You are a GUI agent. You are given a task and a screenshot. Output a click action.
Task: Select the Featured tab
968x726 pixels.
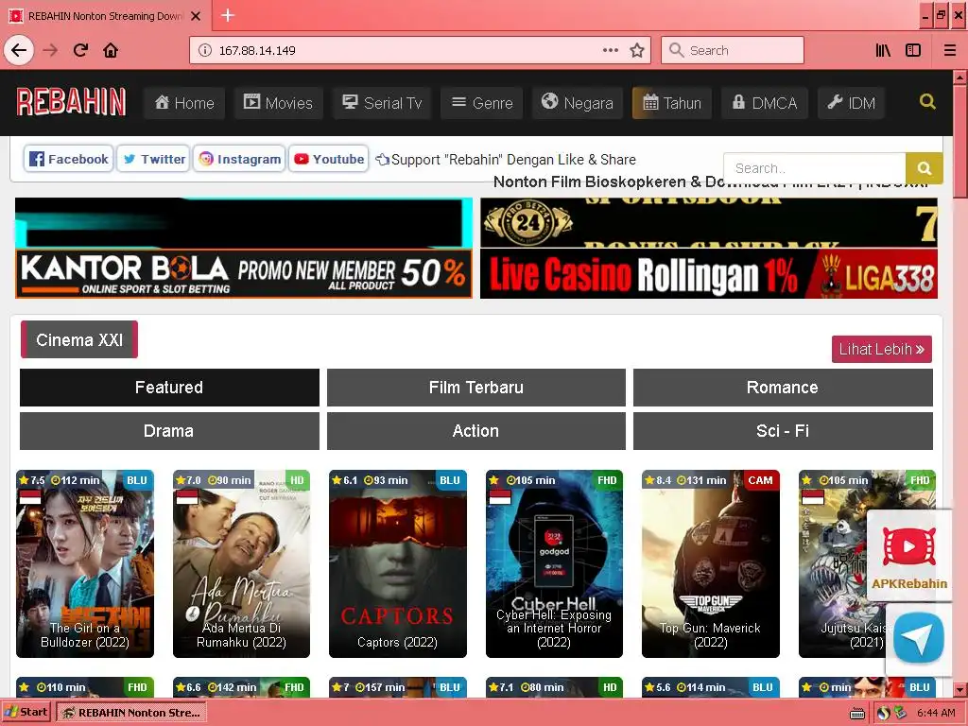(x=169, y=387)
